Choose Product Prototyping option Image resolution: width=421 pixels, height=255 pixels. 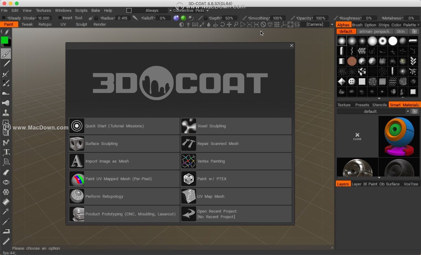[124, 214]
